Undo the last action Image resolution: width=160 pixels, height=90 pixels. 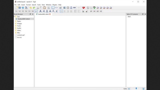[30, 8]
